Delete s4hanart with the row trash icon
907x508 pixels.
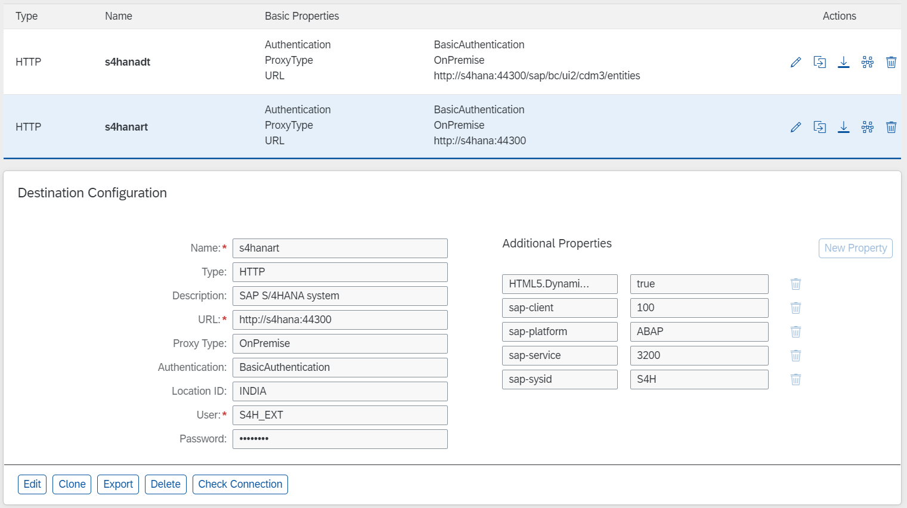(x=891, y=127)
